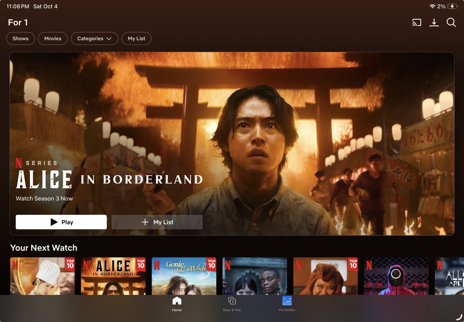Screen dimensions: 464x322
Task: Play Alice in Borderland
Action: (x=61, y=222)
